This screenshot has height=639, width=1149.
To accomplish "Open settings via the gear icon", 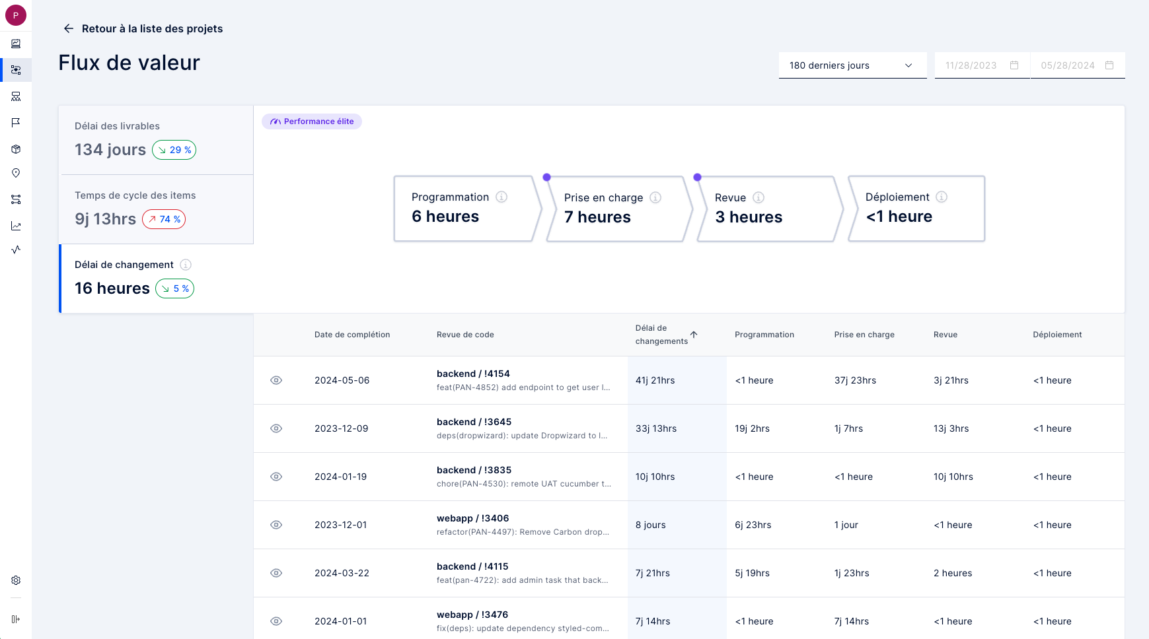I will (16, 580).
